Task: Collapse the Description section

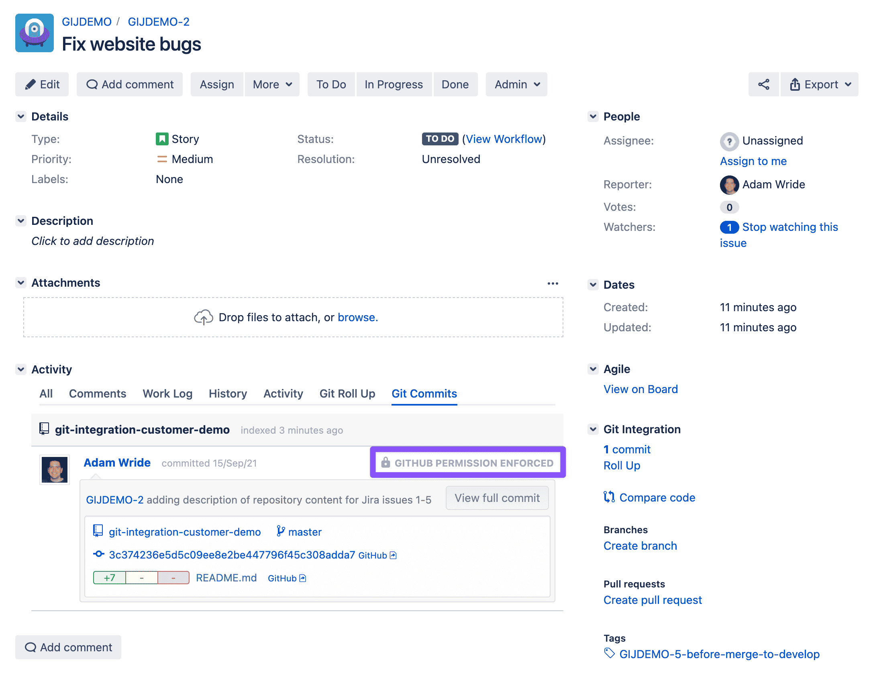Action: 21,221
